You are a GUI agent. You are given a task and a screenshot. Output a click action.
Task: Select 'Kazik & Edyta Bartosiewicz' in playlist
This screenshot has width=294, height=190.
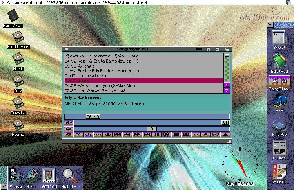click(144, 61)
